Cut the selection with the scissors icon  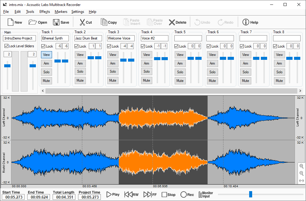82,22
